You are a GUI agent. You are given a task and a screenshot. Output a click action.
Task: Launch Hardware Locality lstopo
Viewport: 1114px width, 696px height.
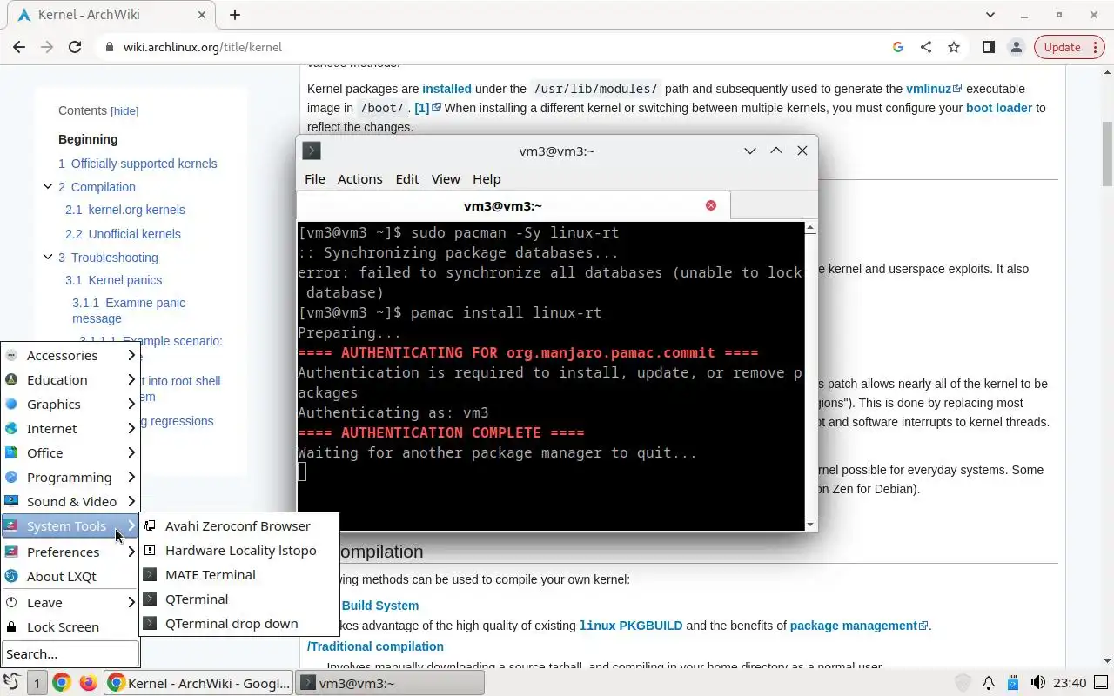pyautogui.click(x=238, y=550)
